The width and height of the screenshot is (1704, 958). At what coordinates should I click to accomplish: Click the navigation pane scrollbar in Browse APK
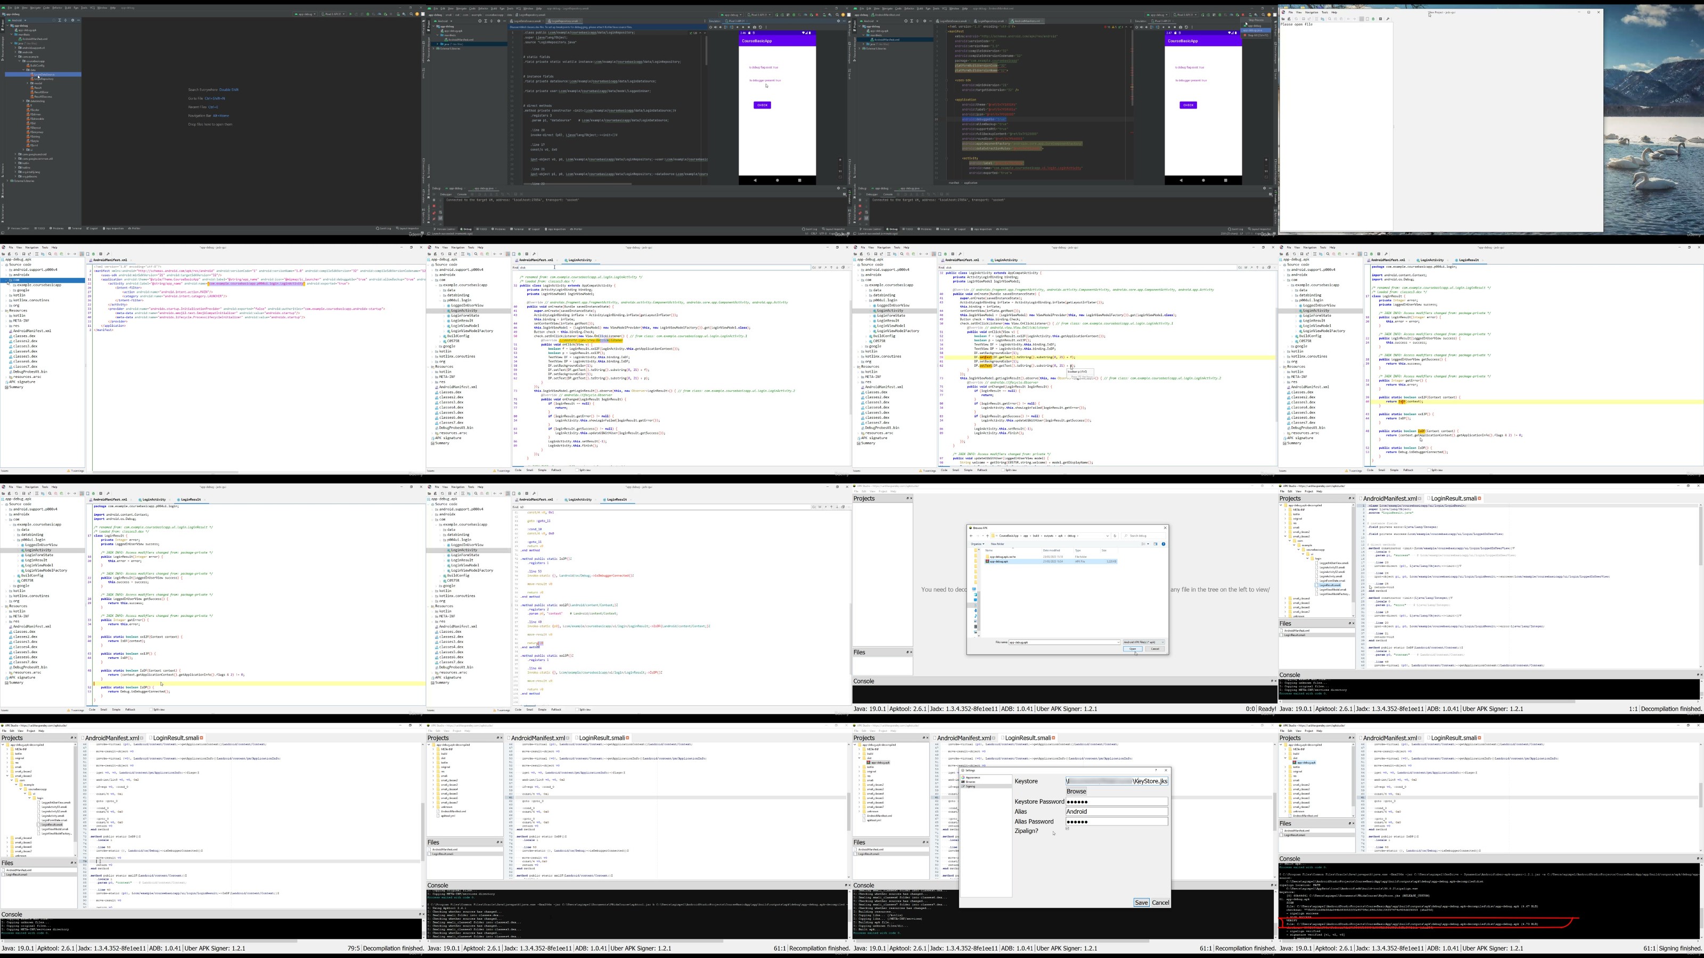(x=979, y=612)
